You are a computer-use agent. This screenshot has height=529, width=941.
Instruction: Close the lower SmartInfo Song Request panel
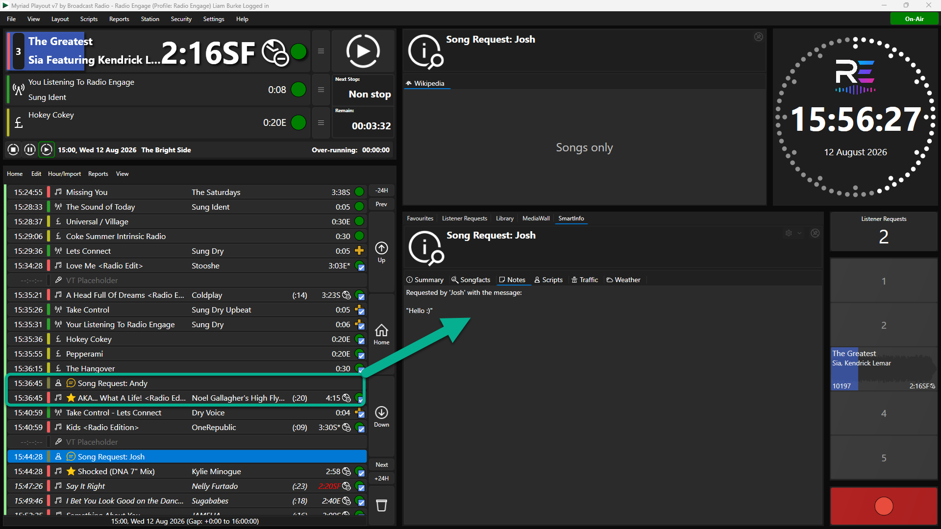tap(815, 233)
